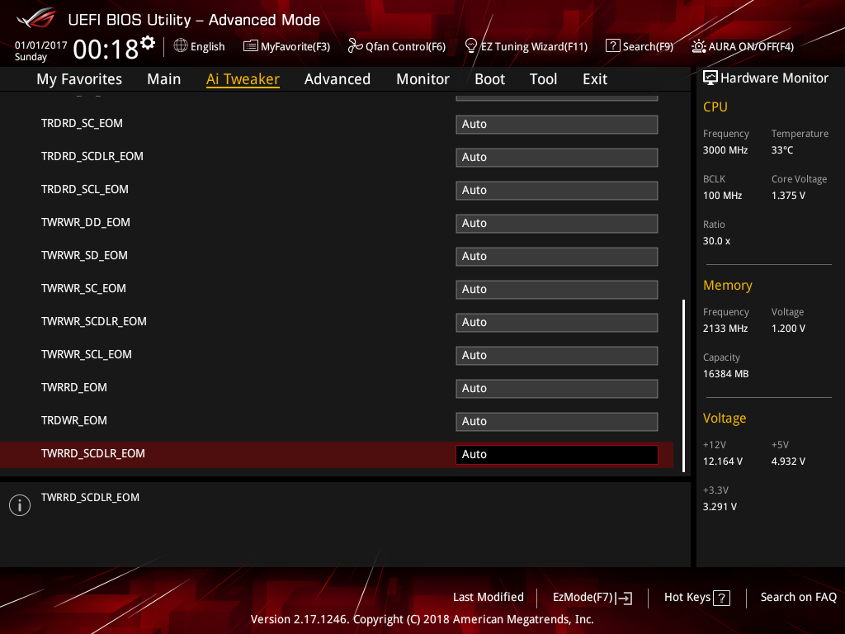Click the EzMode exit arrow icon
The image size is (845, 634).
(x=624, y=598)
